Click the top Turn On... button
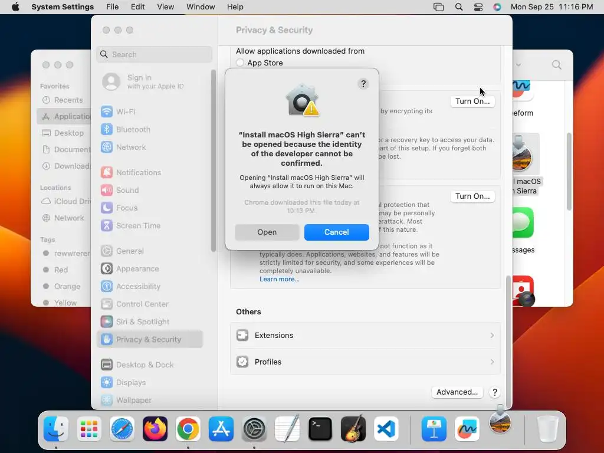Screen dimensions: 604x453 click(472, 101)
